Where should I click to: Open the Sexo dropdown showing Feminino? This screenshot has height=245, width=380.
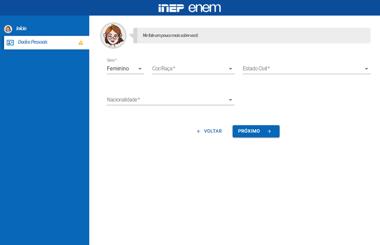click(x=125, y=69)
